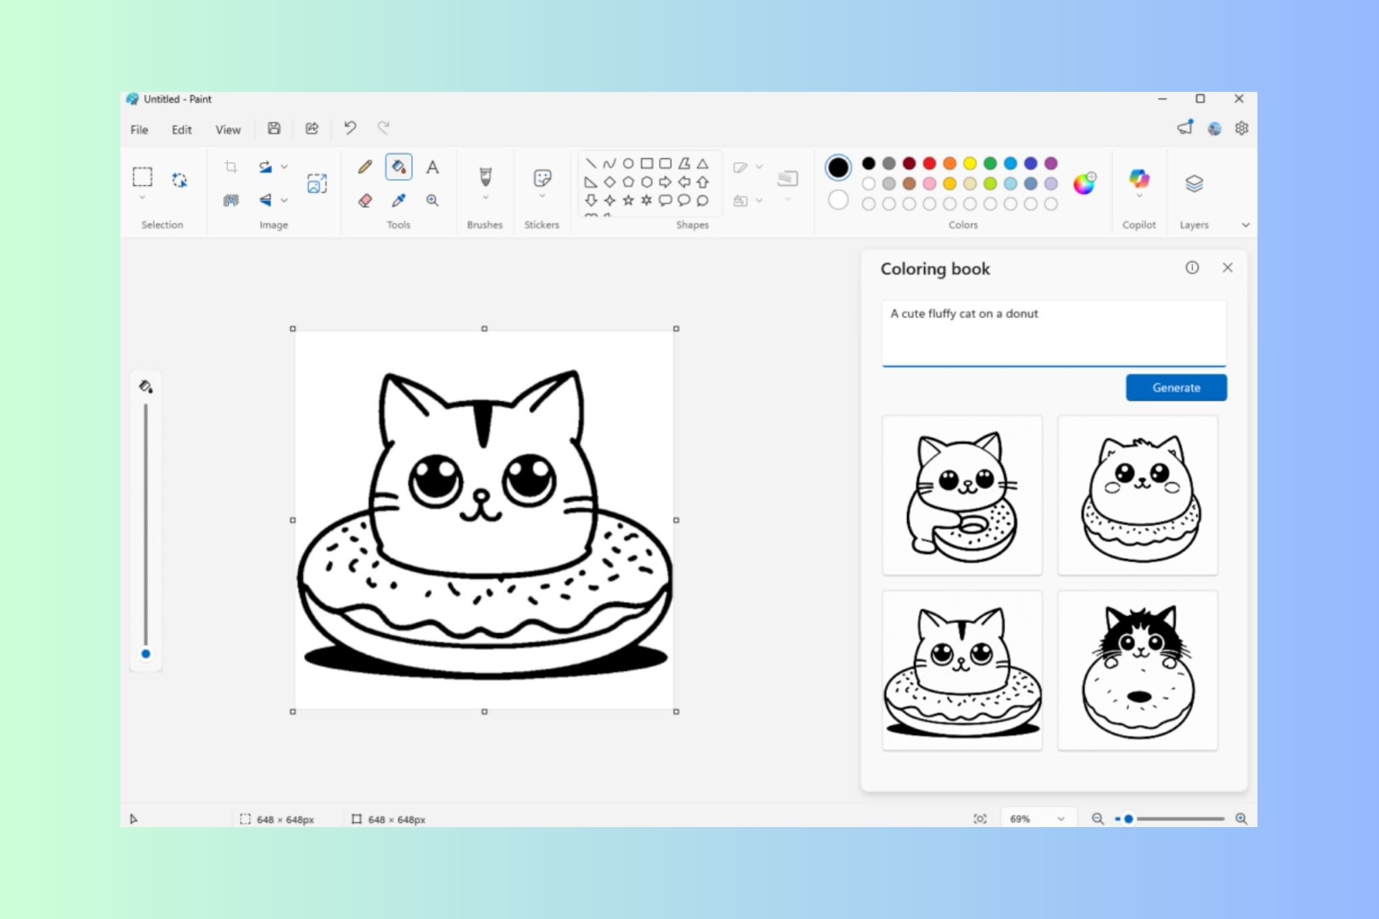This screenshot has width=1379, height=919.
Task: Click the Generate button
Action: 1176,387
